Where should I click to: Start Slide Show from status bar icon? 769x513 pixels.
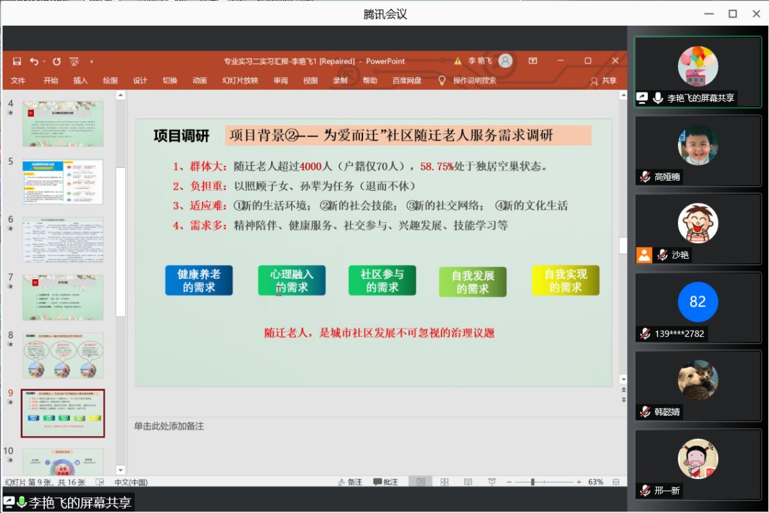[492, 482]
